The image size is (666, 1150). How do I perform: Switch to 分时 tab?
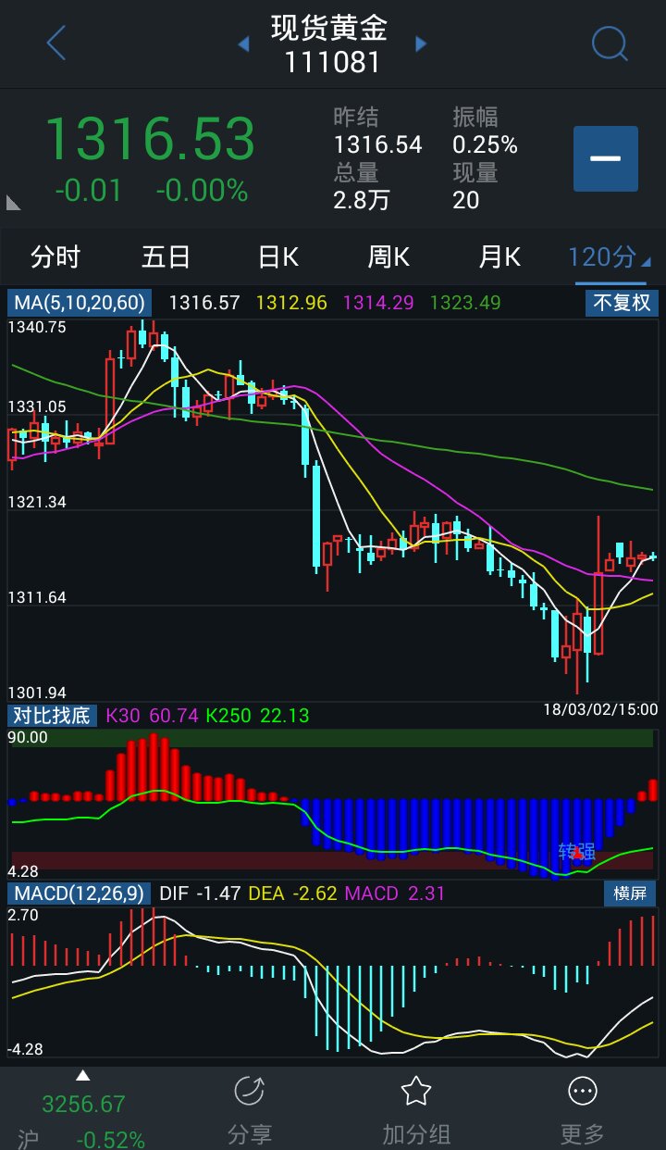[x=55, y=256]
